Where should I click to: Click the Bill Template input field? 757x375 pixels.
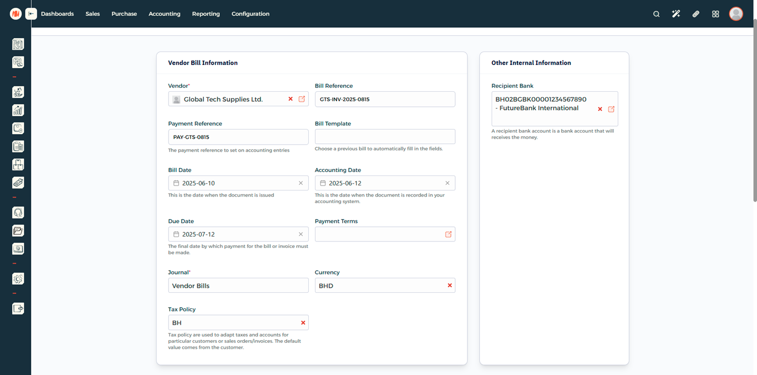coord(385,137)
